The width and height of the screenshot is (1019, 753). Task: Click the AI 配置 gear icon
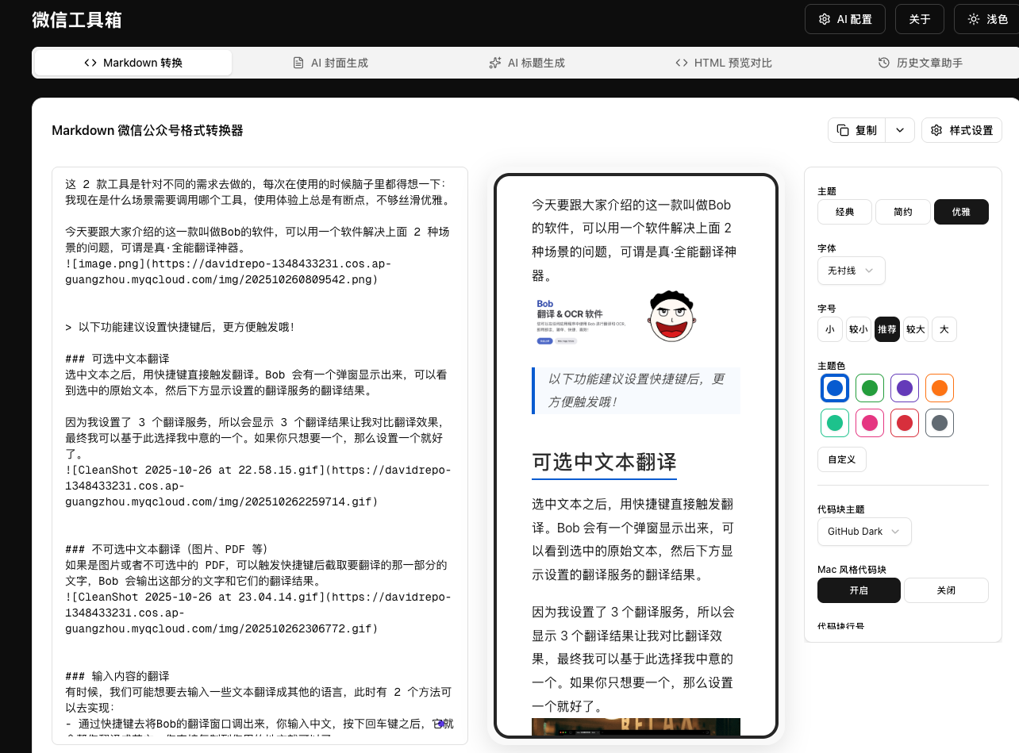click(x=824, y=18)
